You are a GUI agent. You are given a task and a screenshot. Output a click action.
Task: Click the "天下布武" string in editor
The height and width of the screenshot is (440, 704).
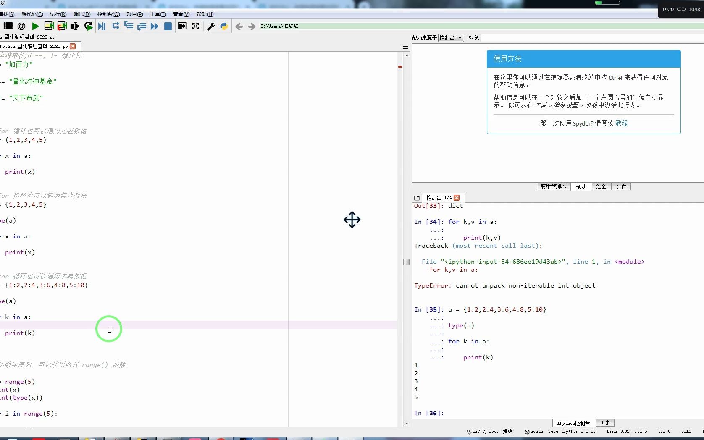click(x=26, y=98)
